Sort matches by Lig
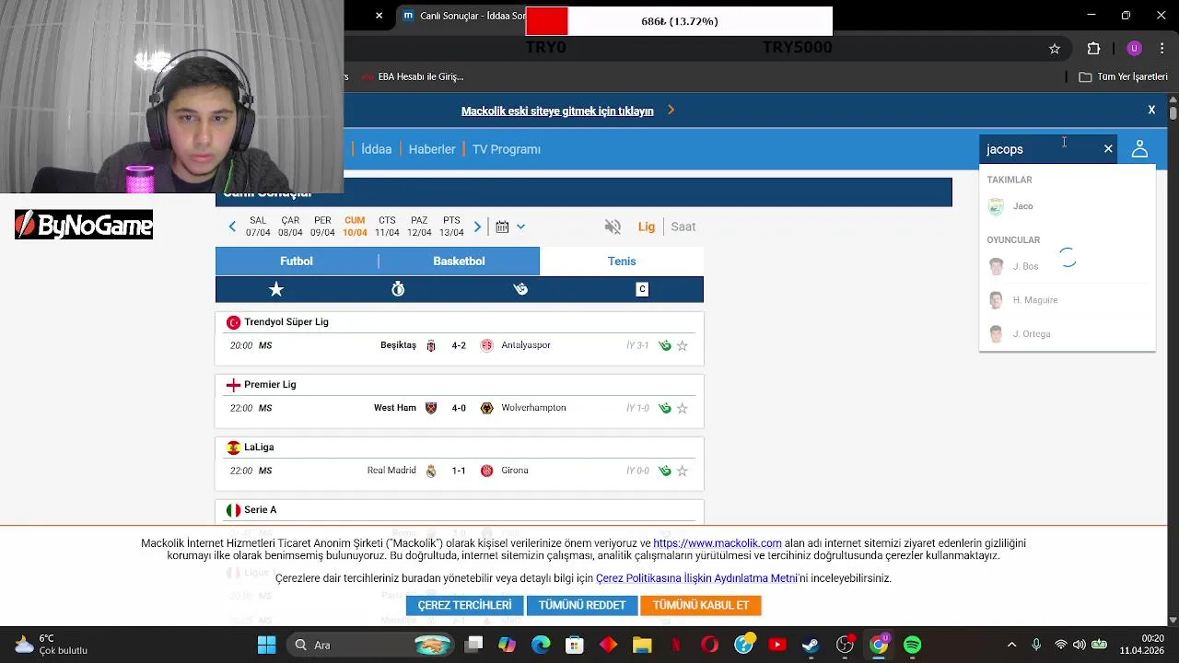The image size is (1179, 663). [x=647, y=227]
